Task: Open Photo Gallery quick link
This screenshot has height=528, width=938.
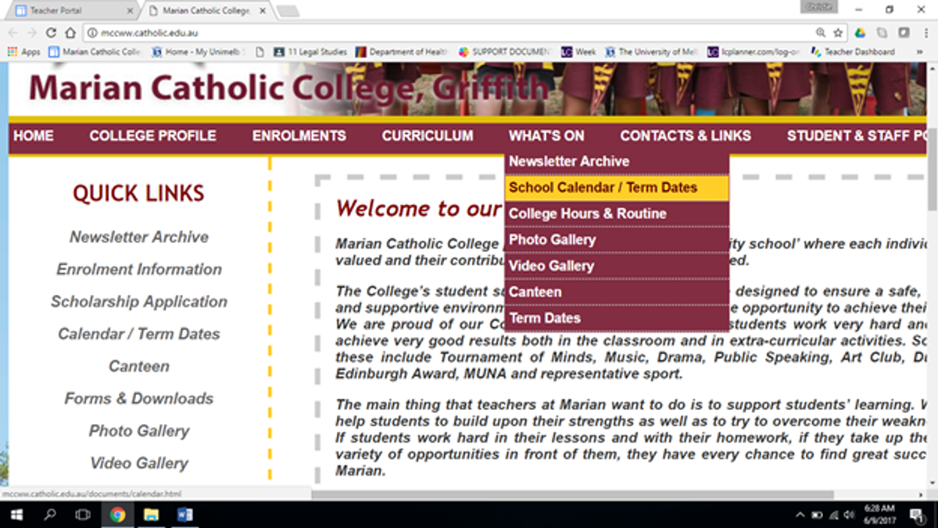Action: coord(139,431)
